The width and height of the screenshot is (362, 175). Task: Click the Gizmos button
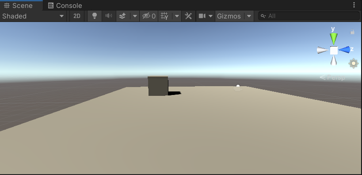[x=229, y=16]
